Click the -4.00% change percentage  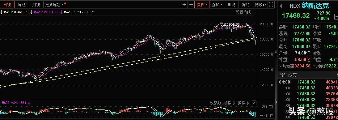tap(322, 18)
